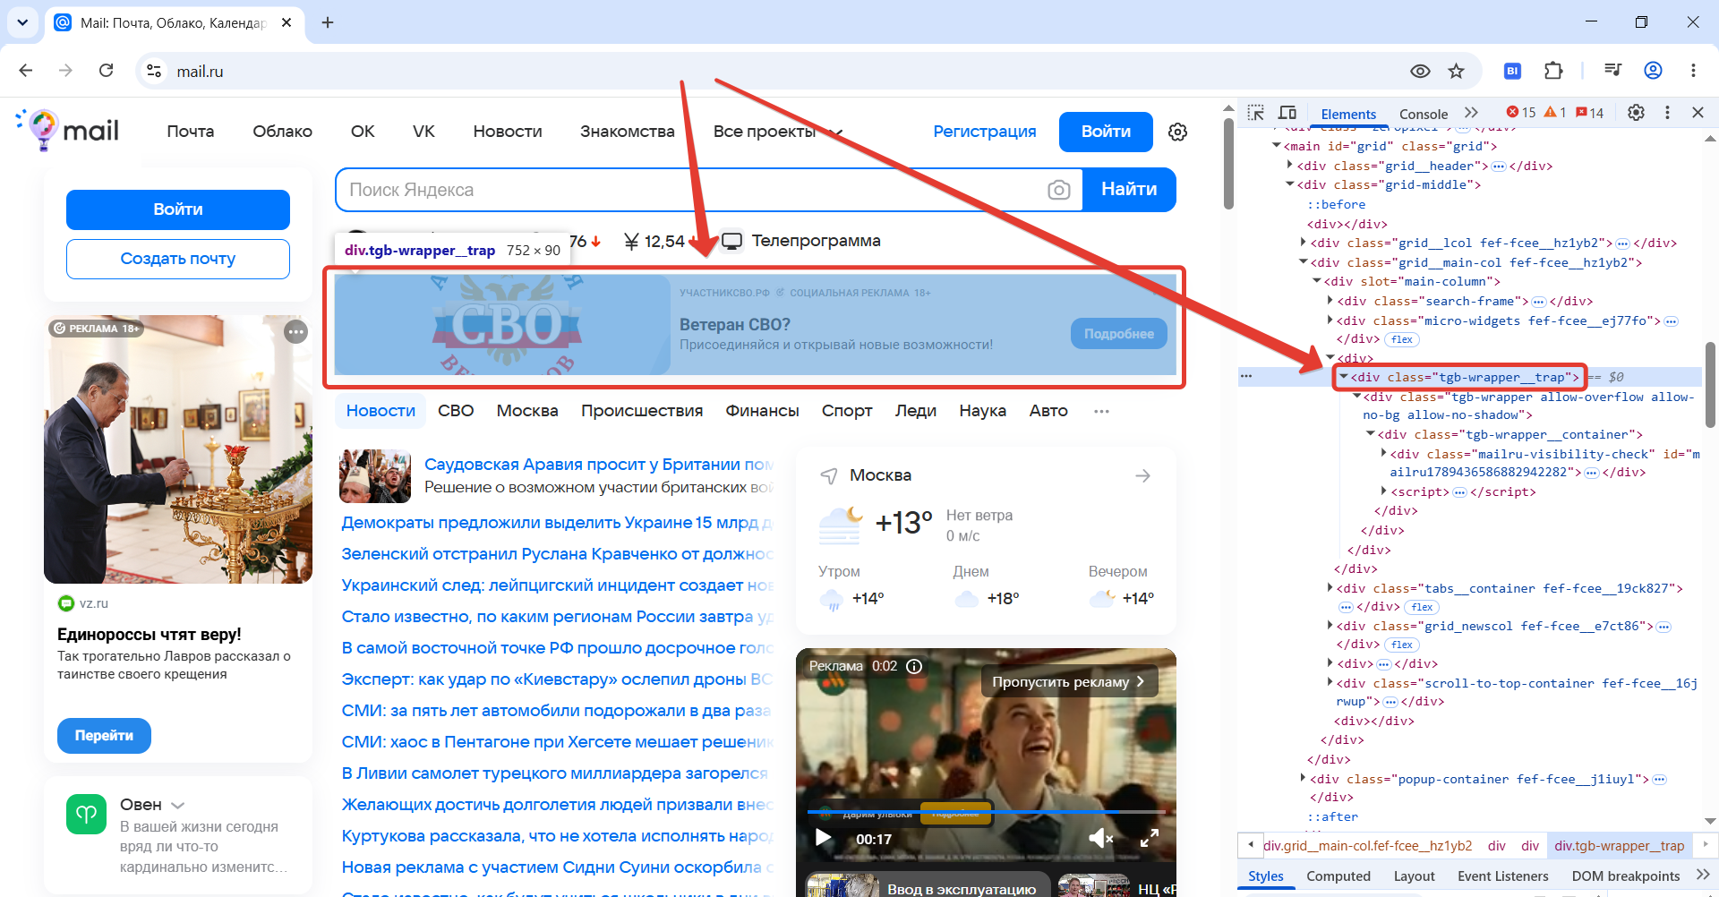1719x897 pixels.
Task: Open mail.ru settings gear icon
Action: pyautogui.click(x=1177, y=132)
